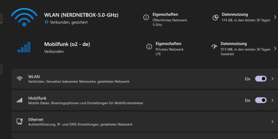Click the WLAN (NERDNETBOX-5.0-GHz) network title
Viewport: 278px width, 139px height.
(x=81, y=15)
